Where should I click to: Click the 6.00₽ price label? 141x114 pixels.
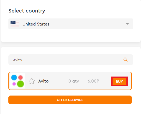point(93,81)
